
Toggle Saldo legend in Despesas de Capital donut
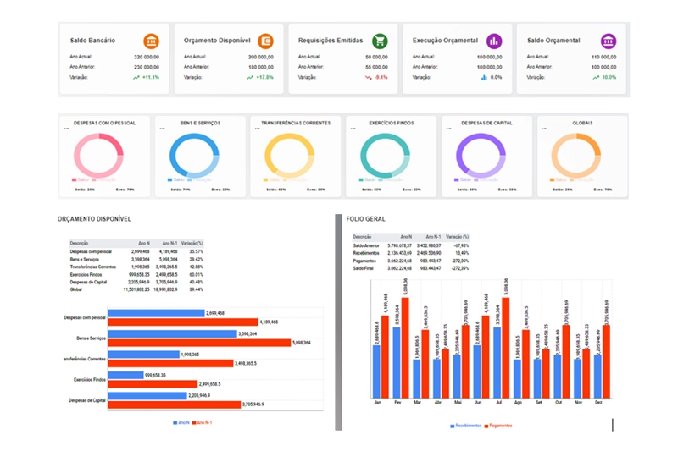463,179
